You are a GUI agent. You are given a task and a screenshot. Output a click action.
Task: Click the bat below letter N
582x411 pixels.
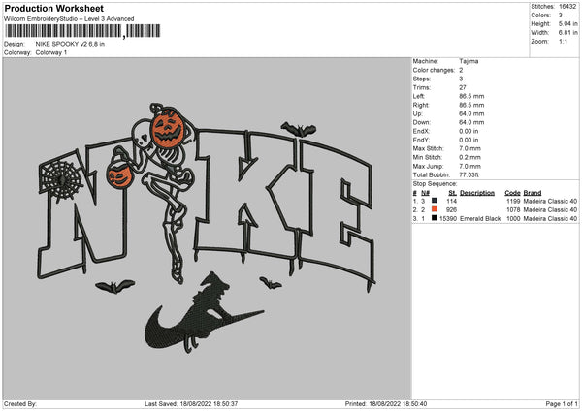click(x=114, y=286)
